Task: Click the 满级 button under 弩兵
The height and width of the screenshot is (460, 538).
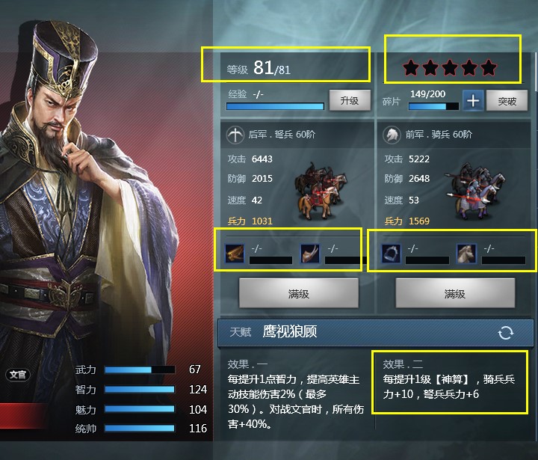Action: (x=298, y=293)
